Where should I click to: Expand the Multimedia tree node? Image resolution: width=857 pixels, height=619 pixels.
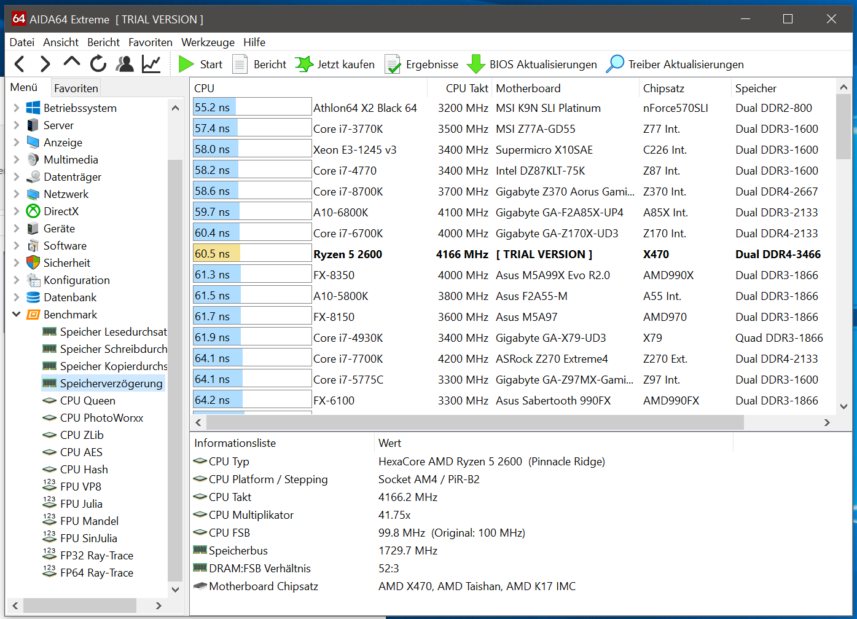tap(16, 159)
